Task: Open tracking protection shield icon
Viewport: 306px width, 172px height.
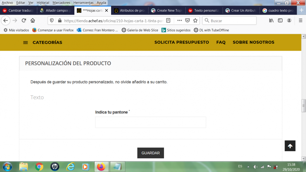Action: click(52, 20)
